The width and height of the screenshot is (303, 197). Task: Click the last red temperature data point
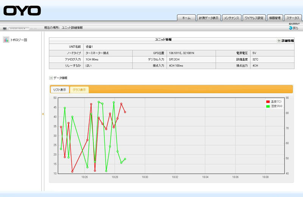coord(125,112)
